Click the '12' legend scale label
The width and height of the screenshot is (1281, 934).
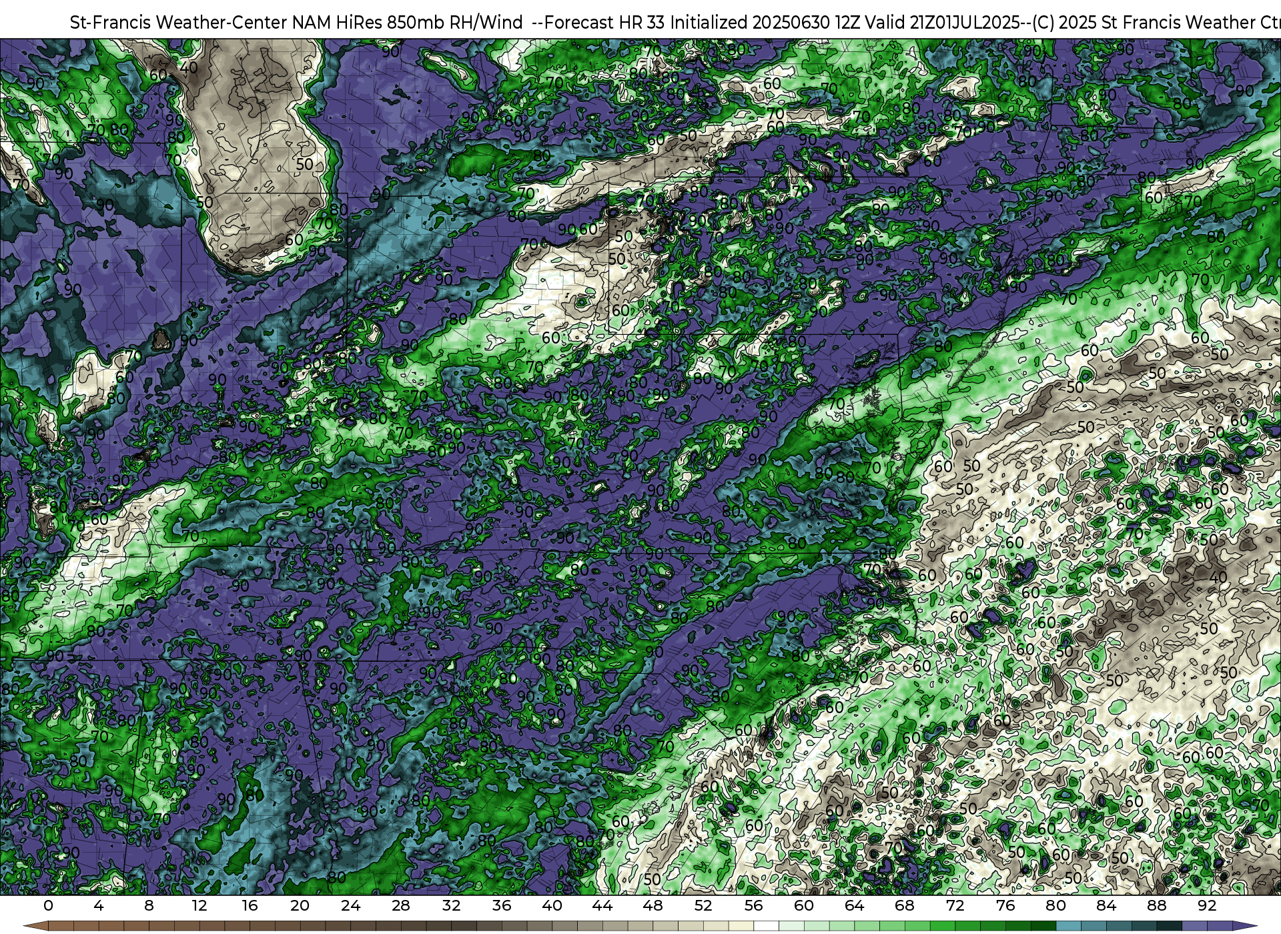click(199, 906)
